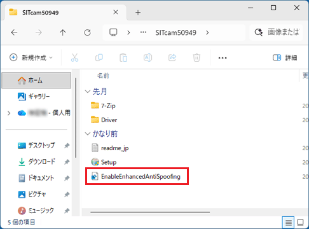309x229 pixels.
Task: Click the search box 画像または
Action: click(276, 32)
